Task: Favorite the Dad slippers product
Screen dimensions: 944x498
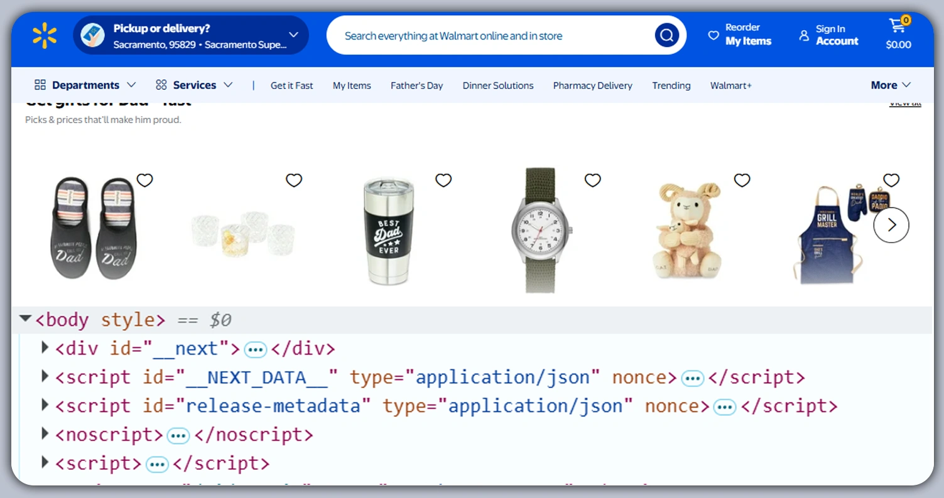Action: click(x=144, y=180)
